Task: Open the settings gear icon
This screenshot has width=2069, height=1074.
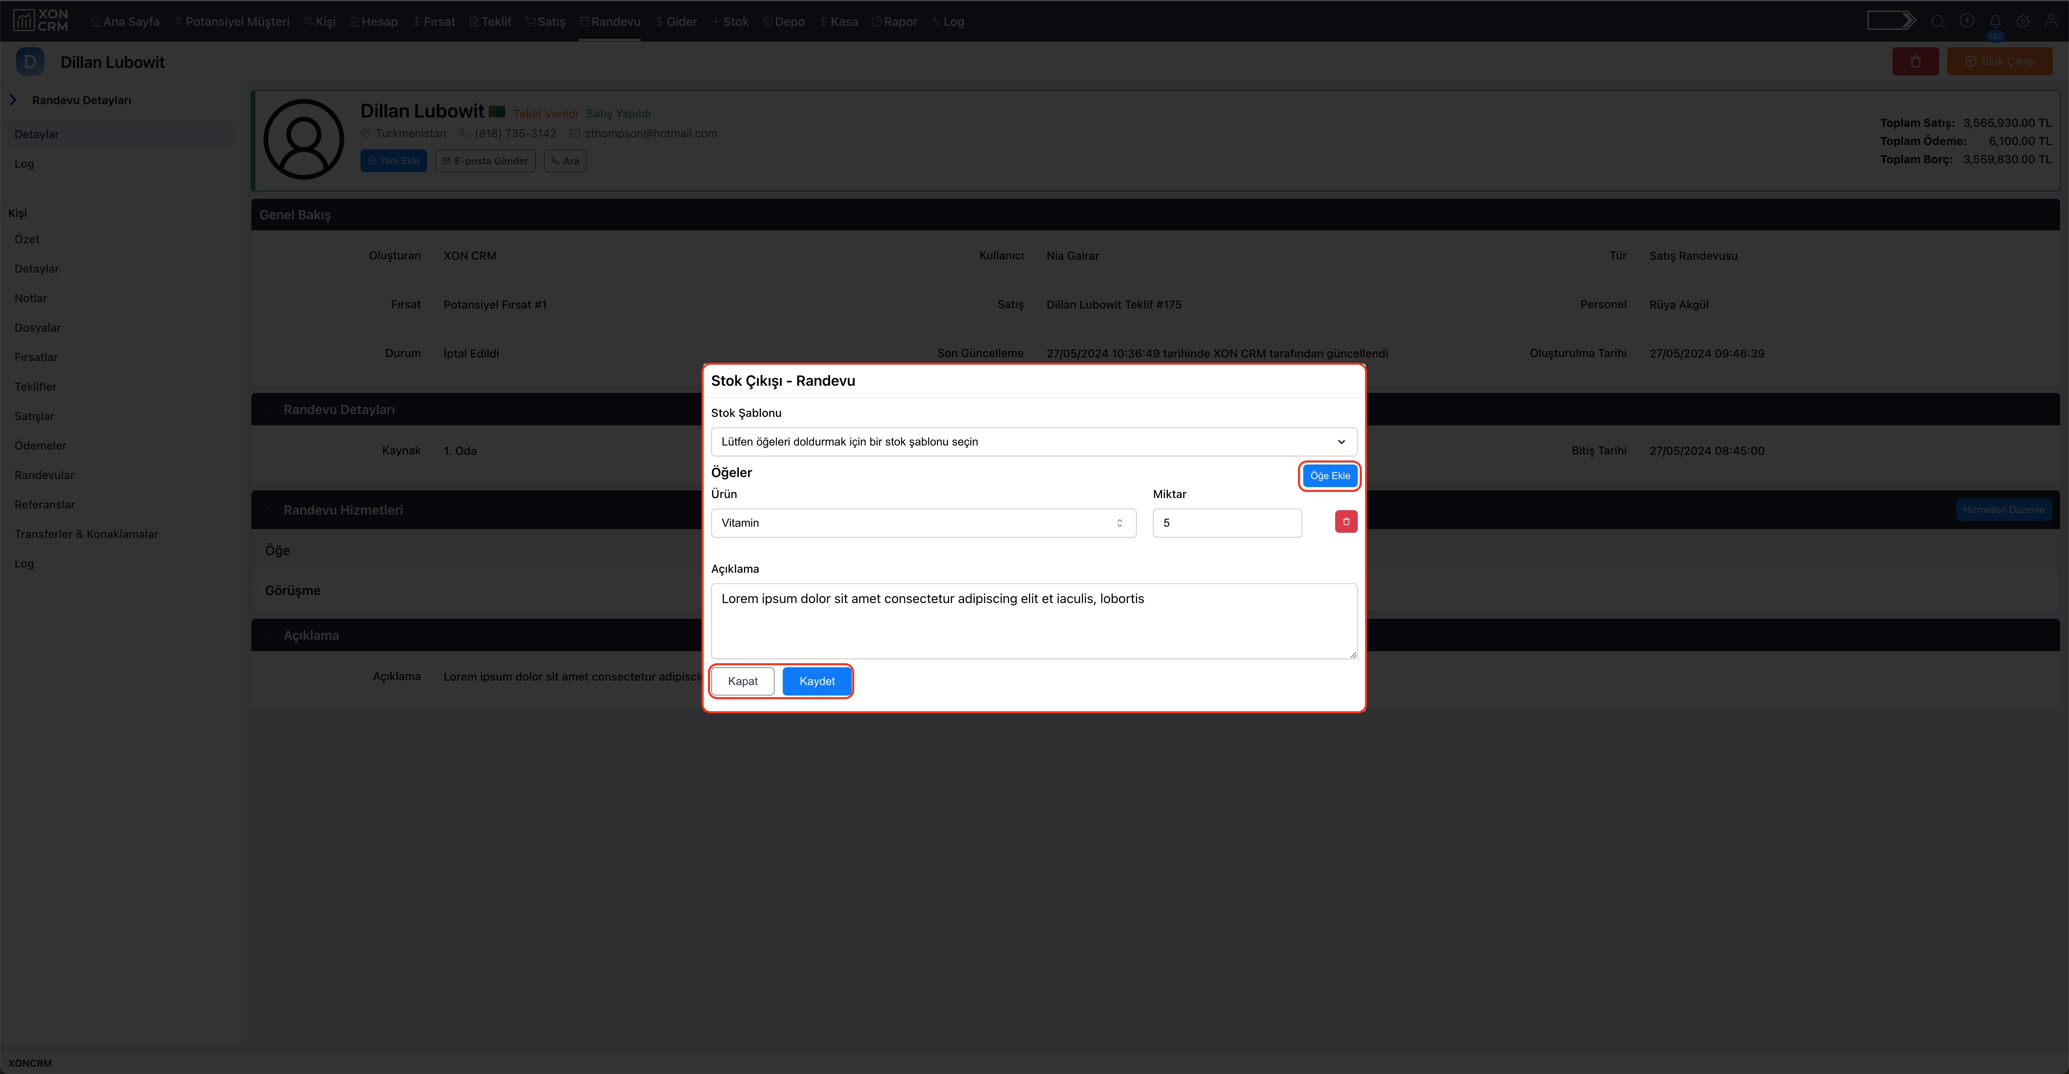Action: point(2023,22)
